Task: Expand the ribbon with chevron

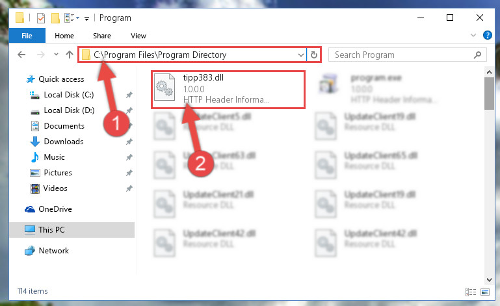Action: click(473, 35)
